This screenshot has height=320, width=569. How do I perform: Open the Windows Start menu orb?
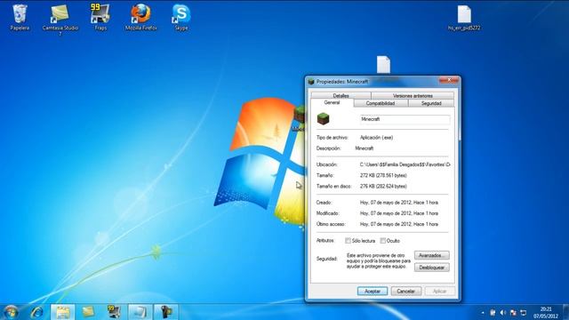coord(11,312)
